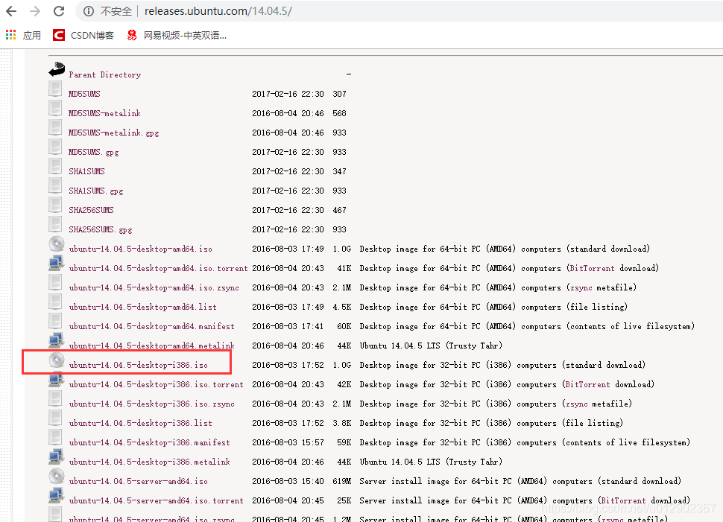Image resolution: width=723 pixels, height=522 pixels.
Task: Click computer icon beside desktop-amd64.metalink
Action: coord(56,340)
